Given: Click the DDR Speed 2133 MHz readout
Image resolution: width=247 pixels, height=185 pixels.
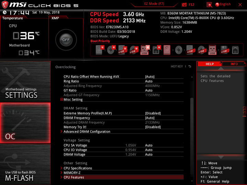Looking at the screenshot, I should click(118, 21).
